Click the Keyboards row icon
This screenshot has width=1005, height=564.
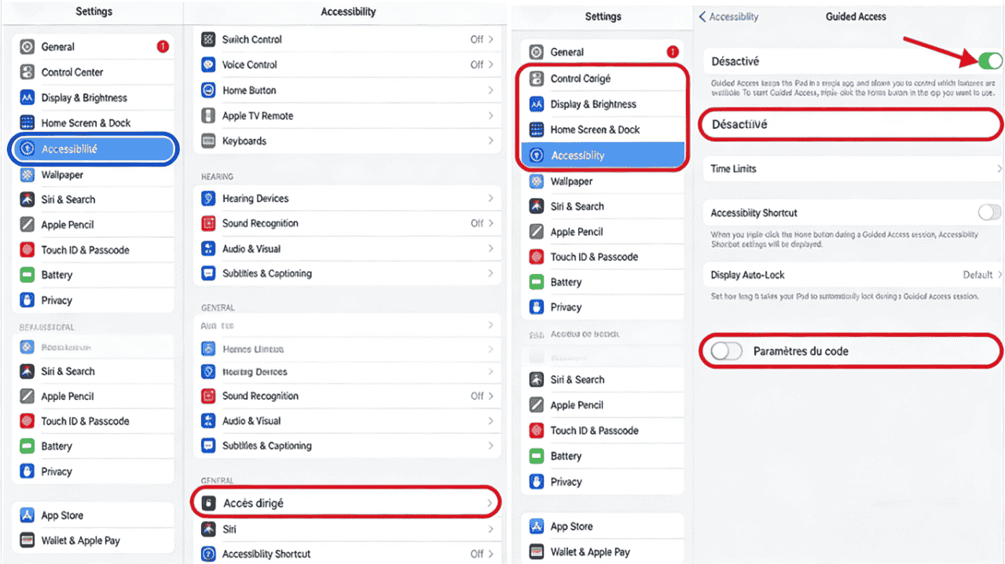[208, 141]
